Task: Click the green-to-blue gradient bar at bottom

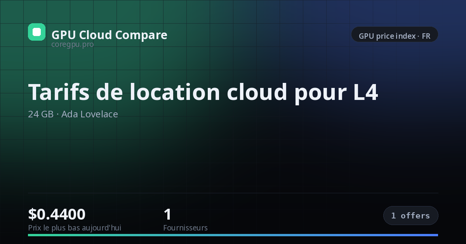Action: click(x=233, y=235)
